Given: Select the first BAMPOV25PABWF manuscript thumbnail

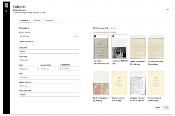Looking at the screenshot, I should 138,47.
